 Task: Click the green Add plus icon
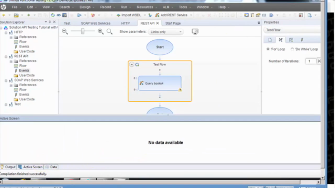[x=28, y=15]
